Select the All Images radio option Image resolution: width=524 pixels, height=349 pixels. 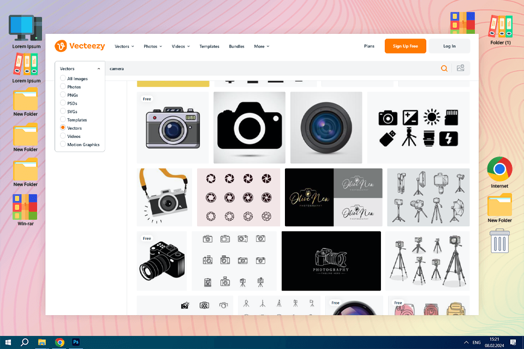tap(74, 79)
